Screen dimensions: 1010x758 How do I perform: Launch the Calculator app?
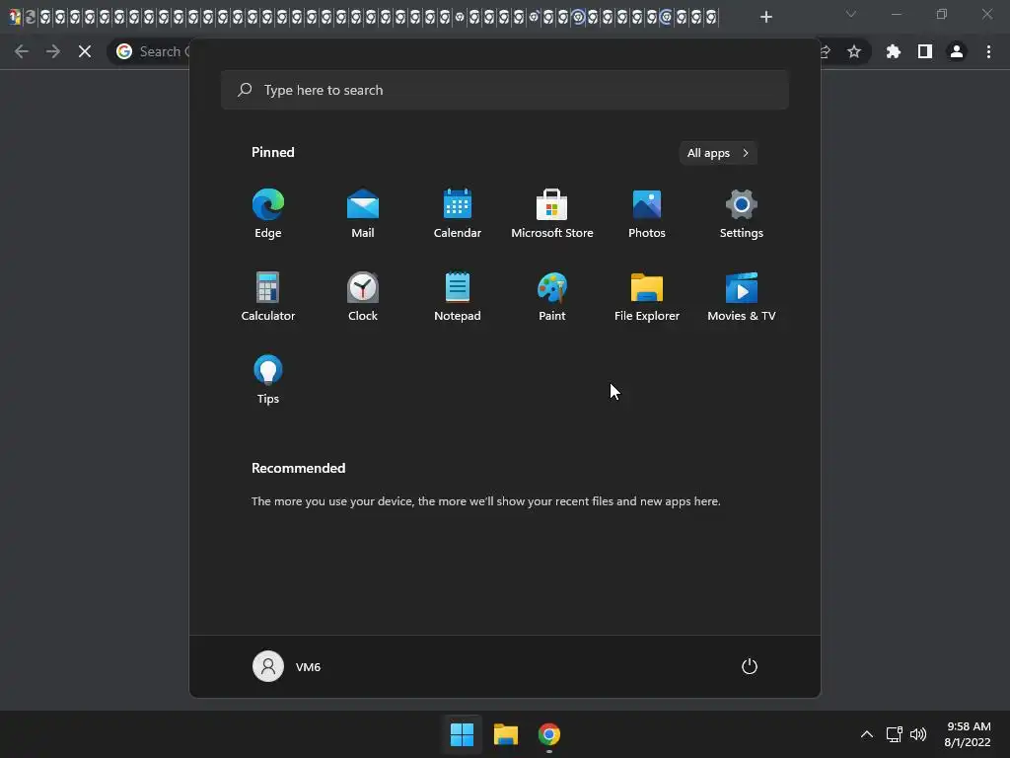[x=268, y=296]
